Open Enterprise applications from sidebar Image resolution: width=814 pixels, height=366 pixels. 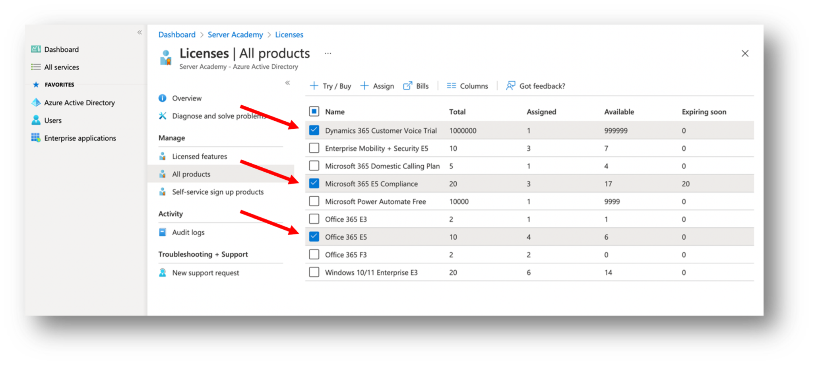35,138
